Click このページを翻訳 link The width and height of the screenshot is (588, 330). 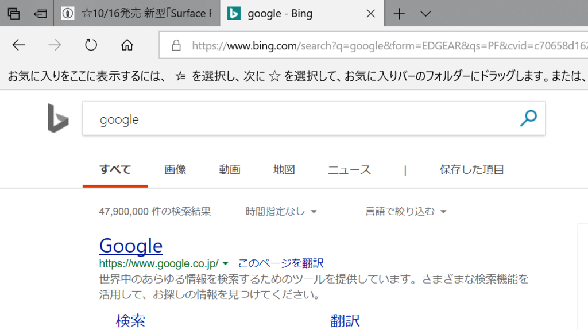point(280,263)
